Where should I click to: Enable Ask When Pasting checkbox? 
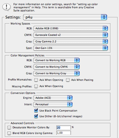pos(68,80)
